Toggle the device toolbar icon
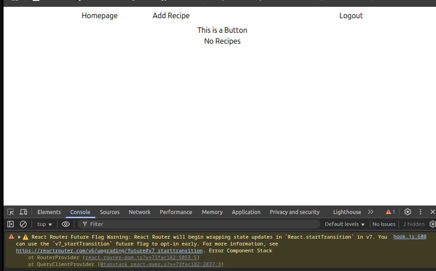Image resolution: width=436 pixels, height=271 pixels. click(23, 212)
